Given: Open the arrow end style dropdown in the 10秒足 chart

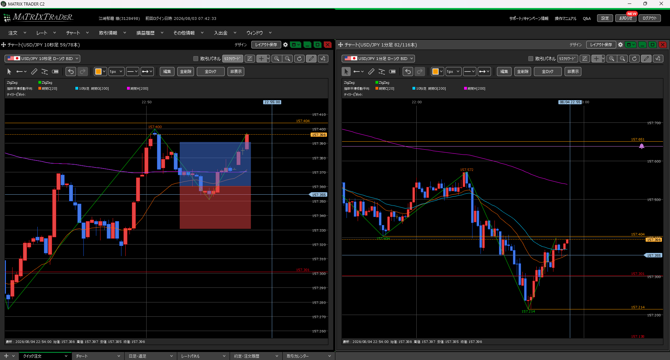Looking at the screenshot, I should (147, 72).
